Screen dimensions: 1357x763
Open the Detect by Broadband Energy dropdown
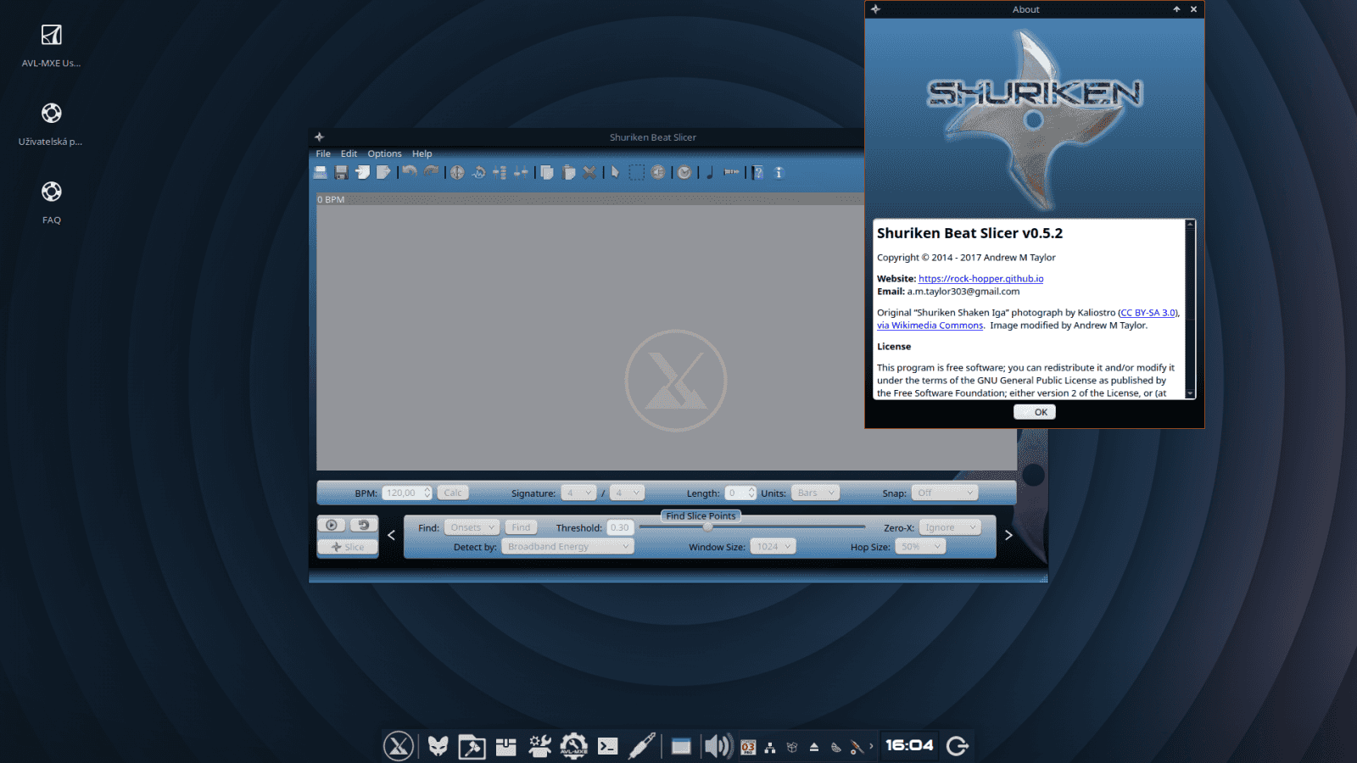pos(567,546)
